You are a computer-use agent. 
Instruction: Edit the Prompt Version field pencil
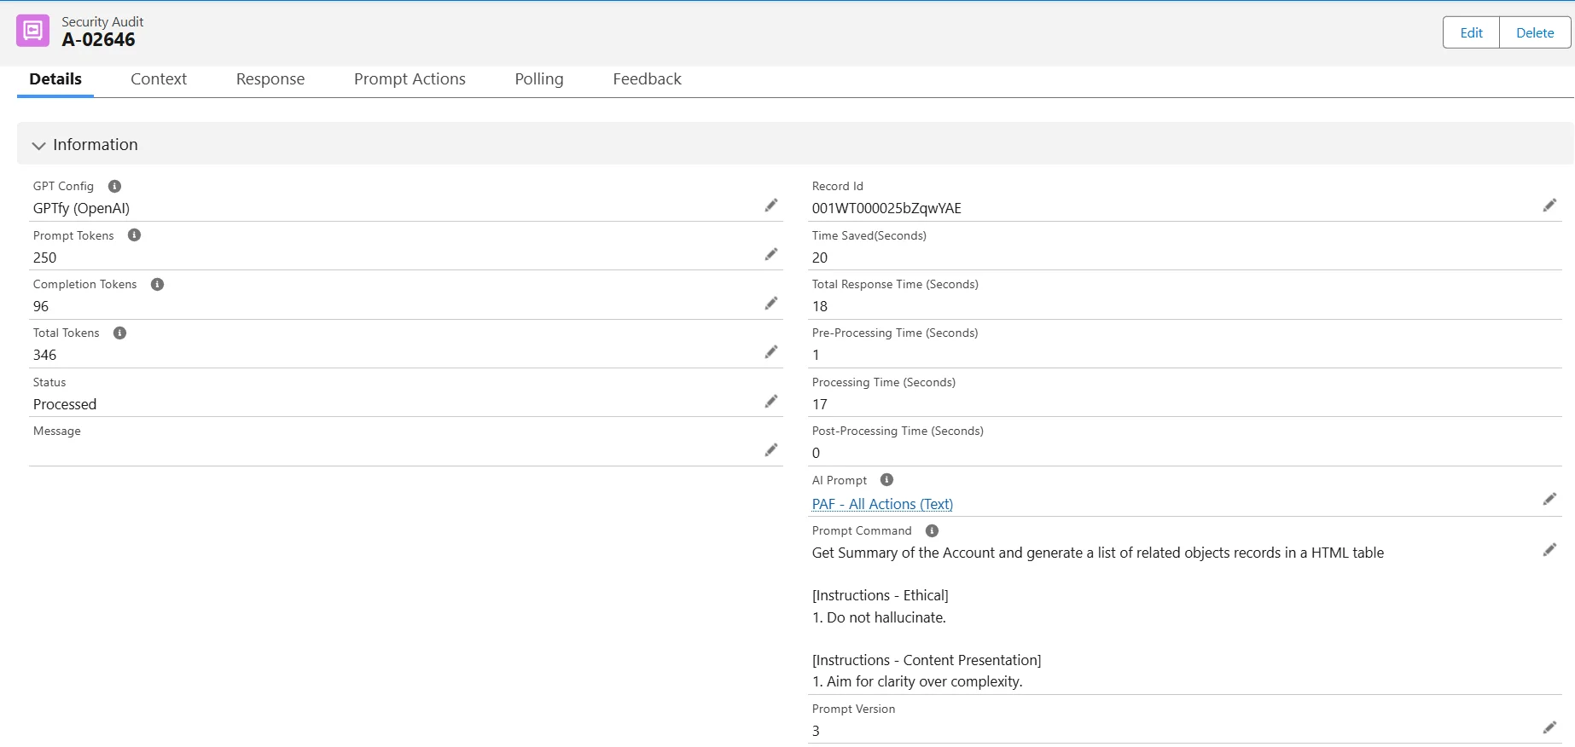pos(1550,727)
